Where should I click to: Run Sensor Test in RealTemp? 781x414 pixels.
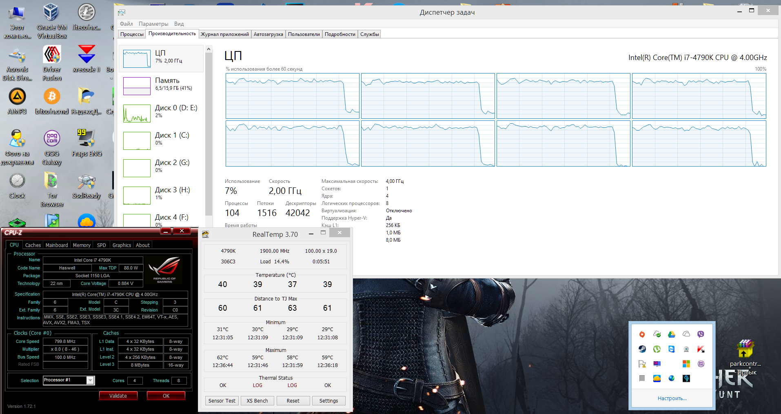click(x=222, y=401)
